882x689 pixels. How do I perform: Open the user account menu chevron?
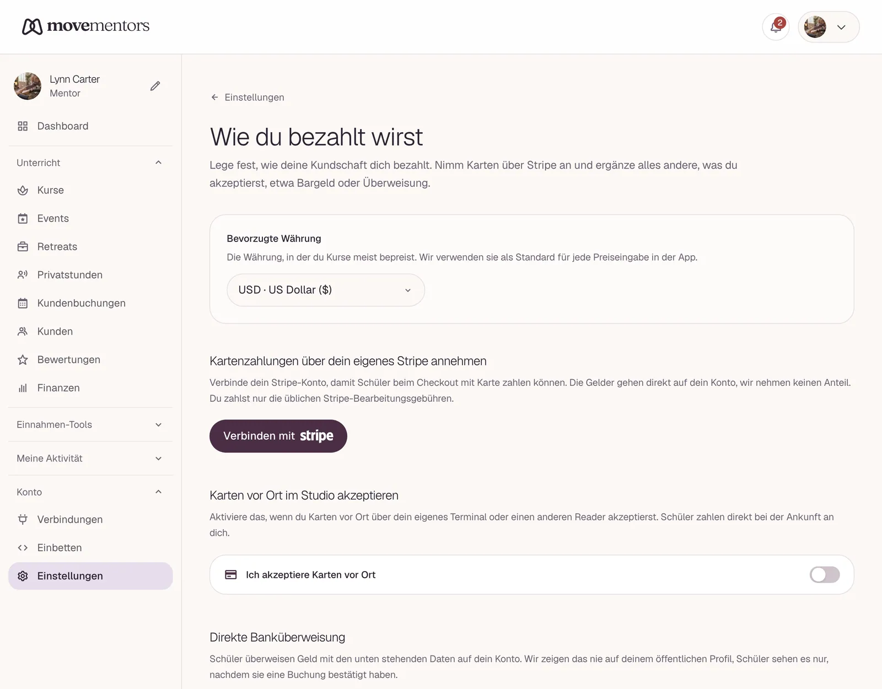(841, 27)
